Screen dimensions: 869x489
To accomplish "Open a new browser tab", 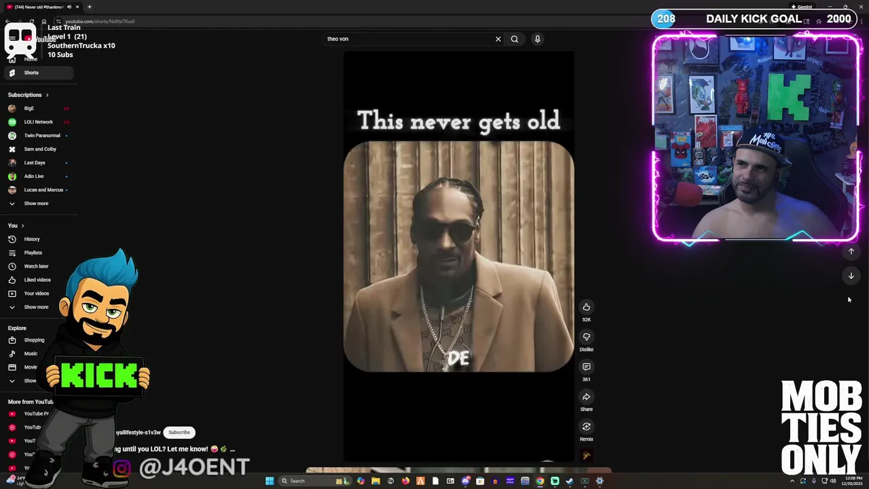I will point(90,7).
